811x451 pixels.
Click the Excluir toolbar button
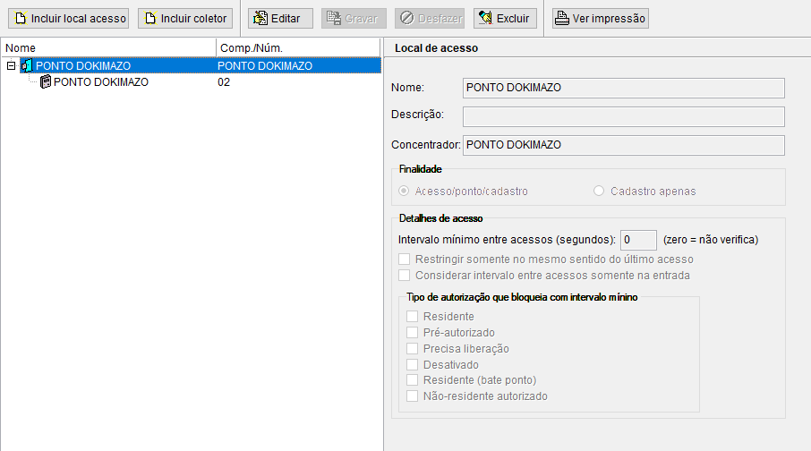505,18
